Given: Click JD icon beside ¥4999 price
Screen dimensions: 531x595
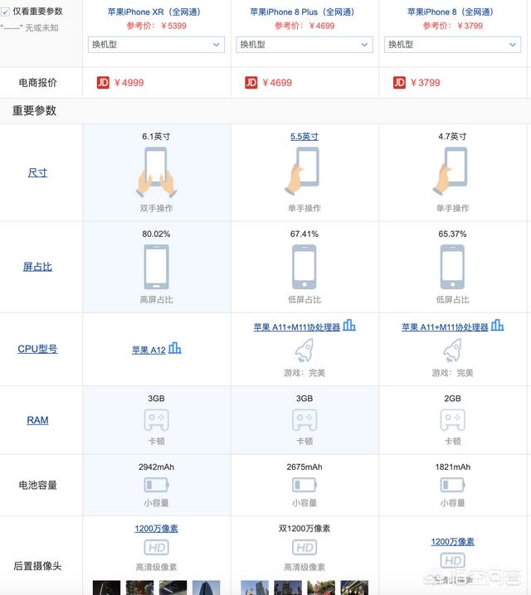Looking at the screenshot, I should point(103,82).
